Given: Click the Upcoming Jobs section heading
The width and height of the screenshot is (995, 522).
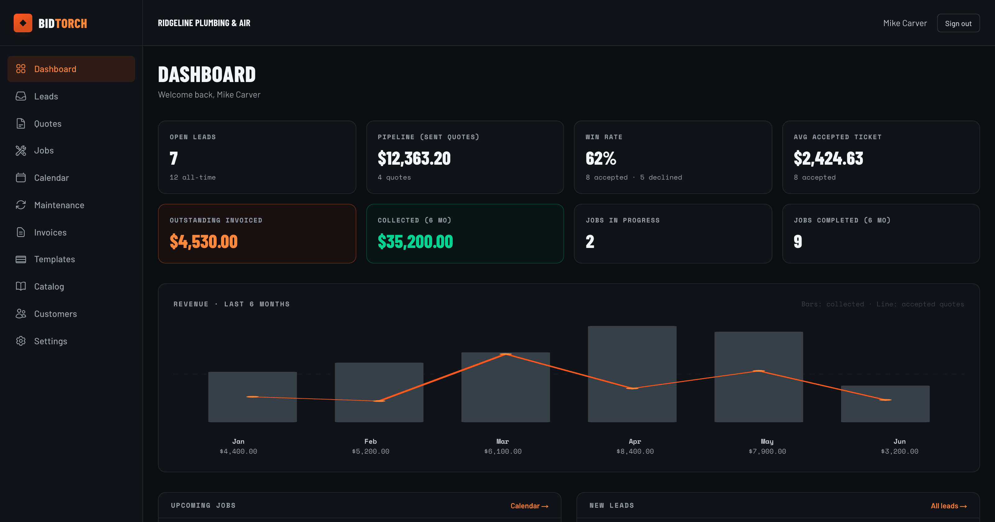Looking at the screenshot, I should (203, 506).
